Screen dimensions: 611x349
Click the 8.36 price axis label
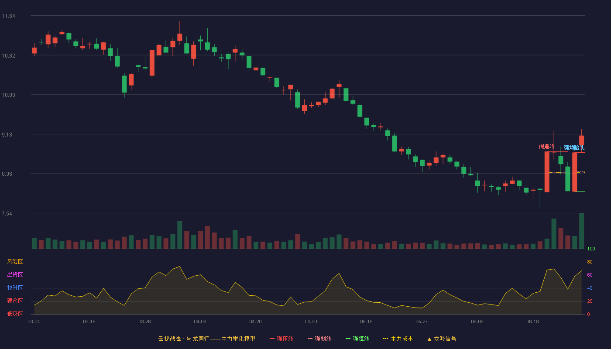tap(7, 174)
